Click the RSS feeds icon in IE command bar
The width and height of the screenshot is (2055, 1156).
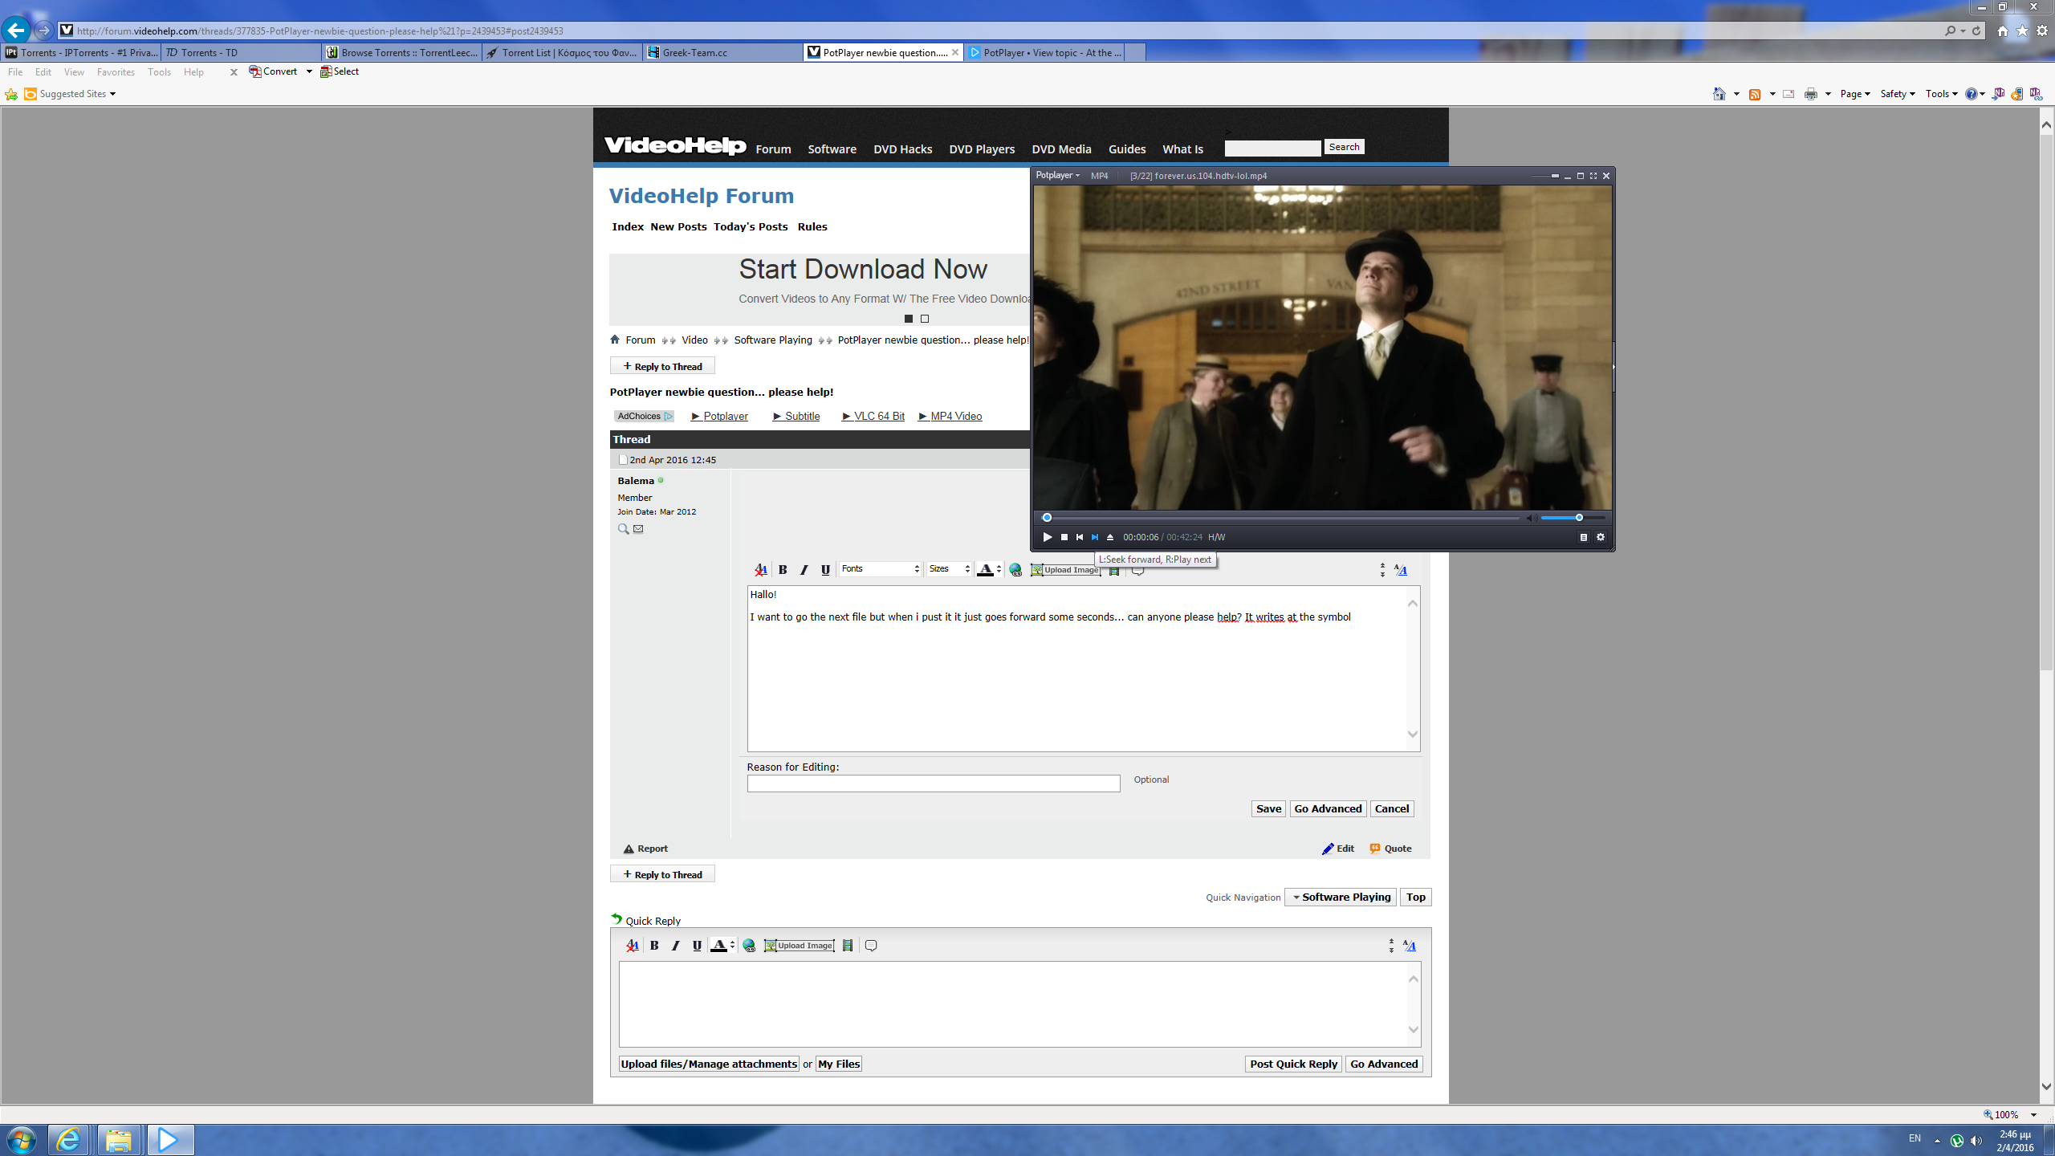tap(1755, 94)
